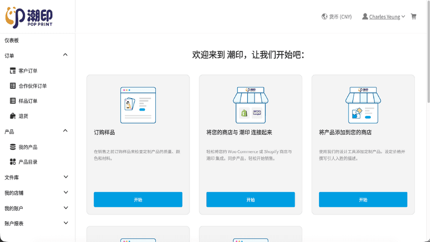The height and width of the screenshot is (242, 430).
Task: Open 合作伙伴订单 menu item
Action: tap(33, 86)
